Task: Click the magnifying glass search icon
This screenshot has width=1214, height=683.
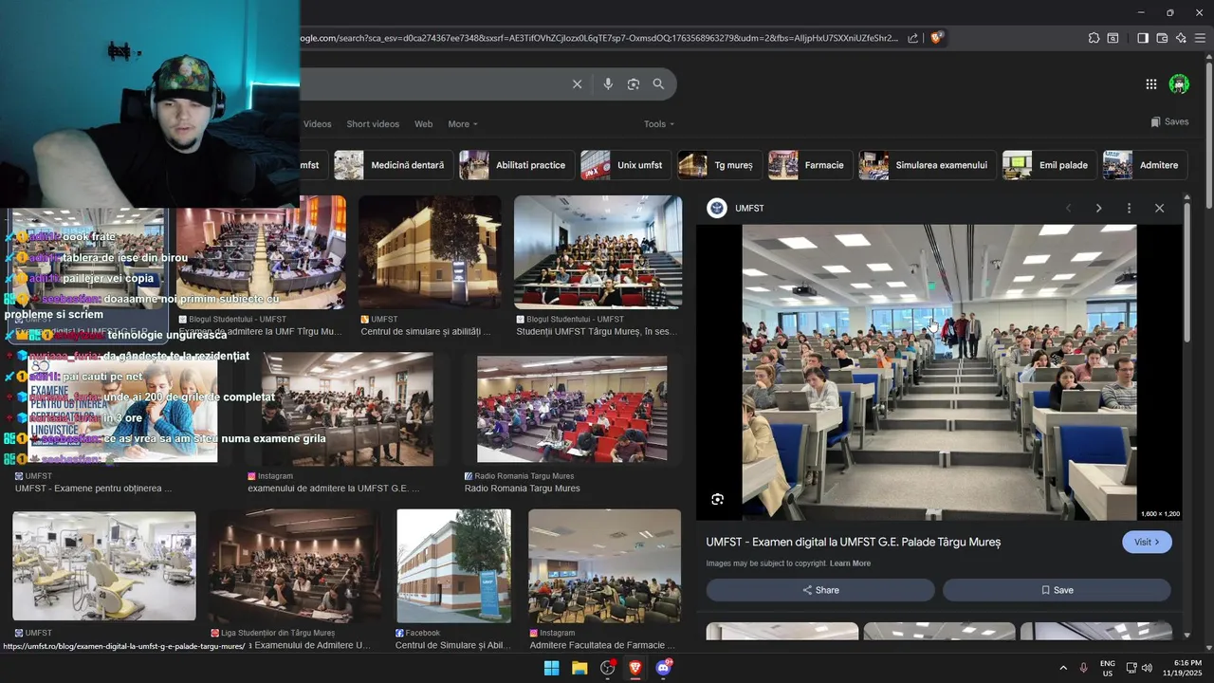Action: tap(658, 84)
